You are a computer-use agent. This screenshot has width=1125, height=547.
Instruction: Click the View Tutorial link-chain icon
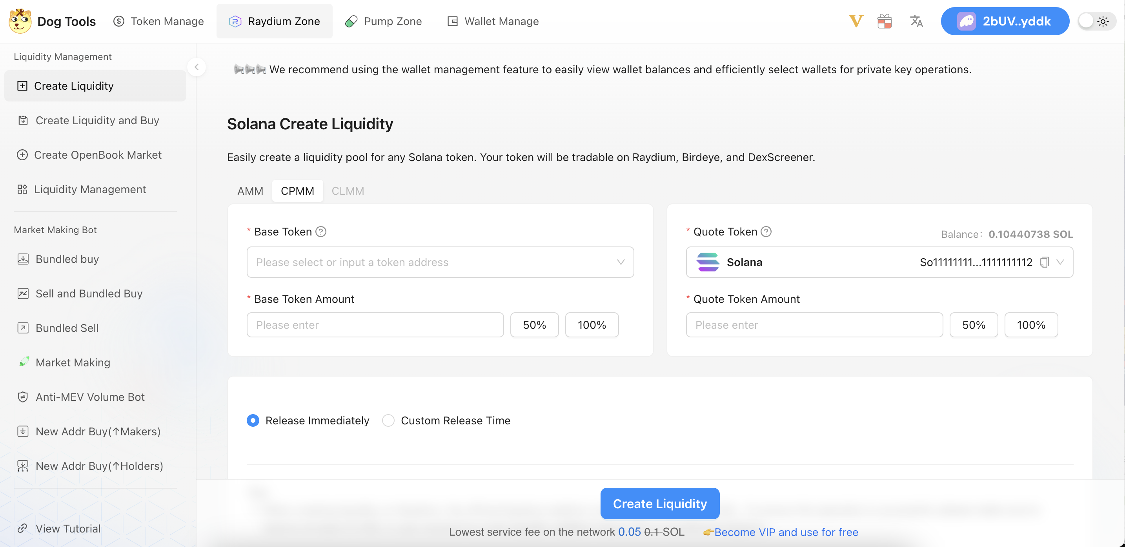point(22,528)
